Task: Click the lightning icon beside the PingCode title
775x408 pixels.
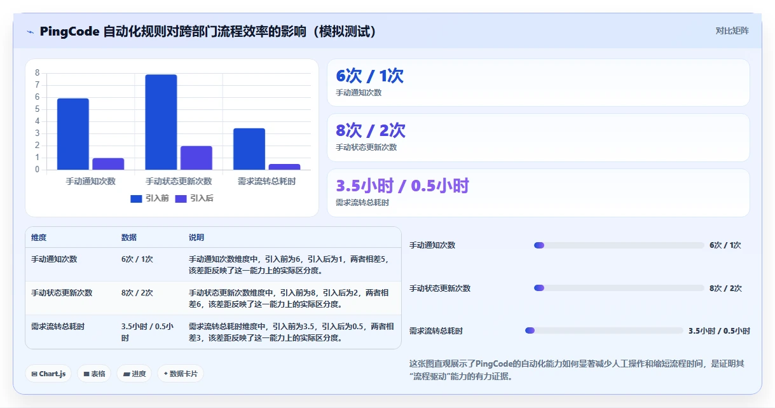Action: (x=30, y=32)
